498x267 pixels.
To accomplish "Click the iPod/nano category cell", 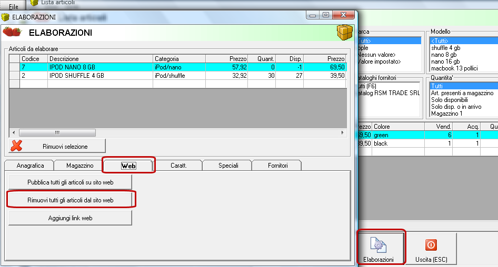I will click(179, 67).
